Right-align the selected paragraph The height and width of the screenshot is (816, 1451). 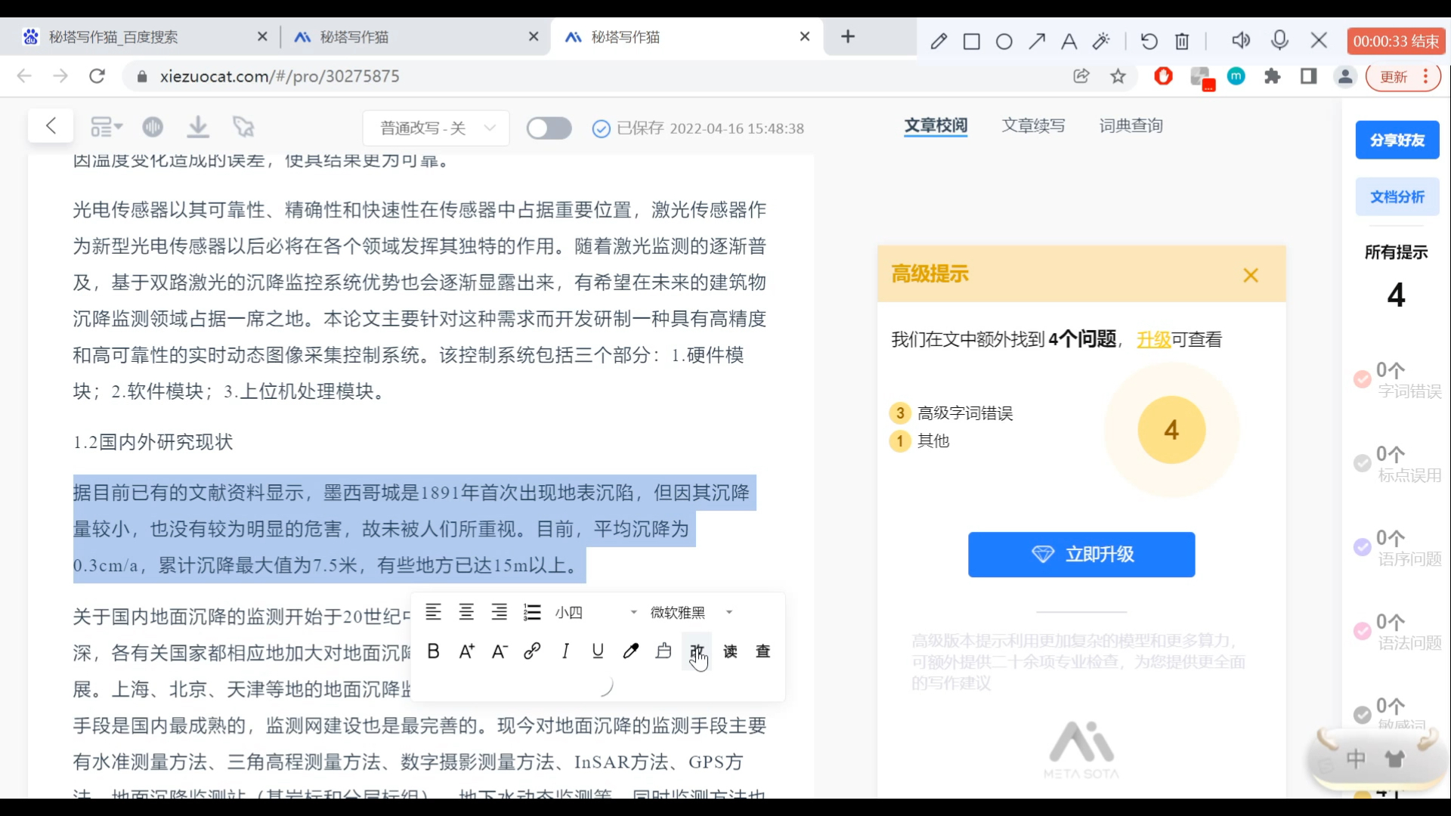499,612
